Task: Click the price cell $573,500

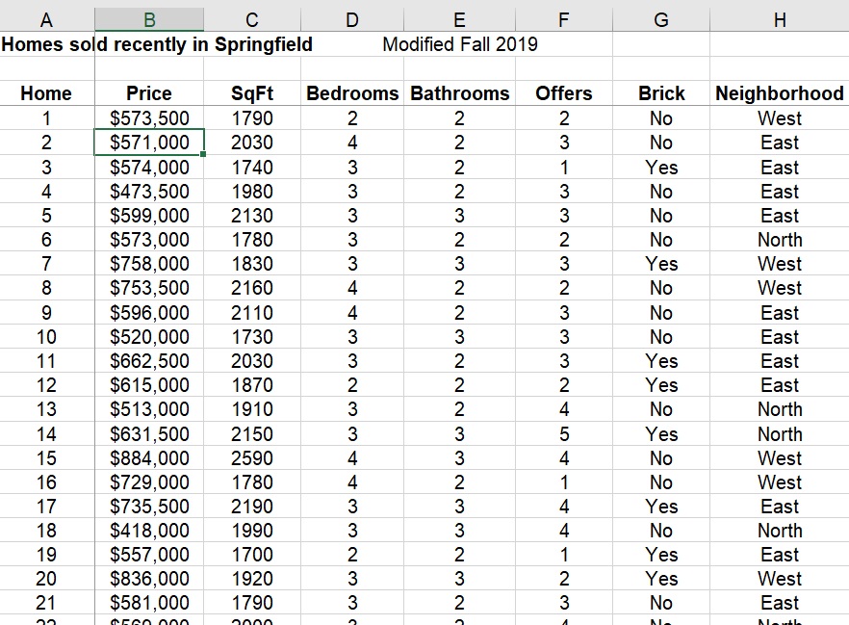Action: [x=149, y=118]
